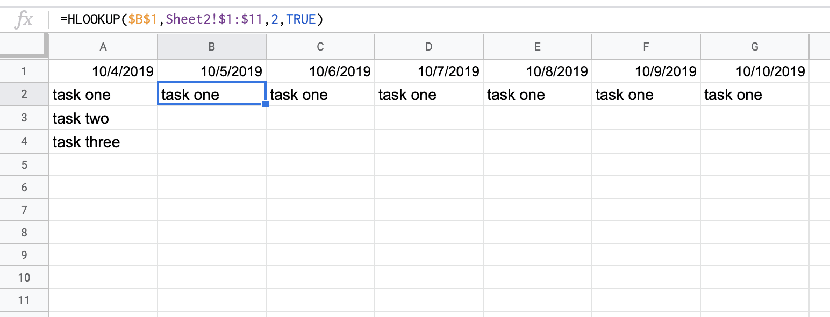Click cell containing 10/10/2019

pos(755,71)
